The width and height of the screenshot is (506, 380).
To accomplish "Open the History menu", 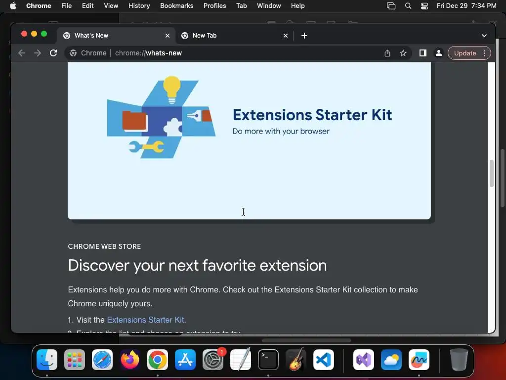I will pyautogui.click(x=139, y=6).
